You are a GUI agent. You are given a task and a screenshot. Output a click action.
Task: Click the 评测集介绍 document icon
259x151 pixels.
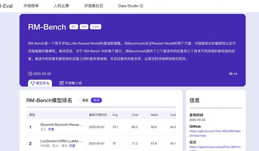click(61, 83)
